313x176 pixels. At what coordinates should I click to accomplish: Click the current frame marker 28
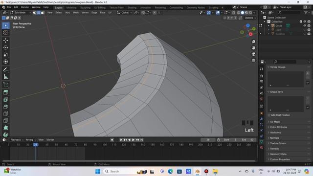click(36, 145)
